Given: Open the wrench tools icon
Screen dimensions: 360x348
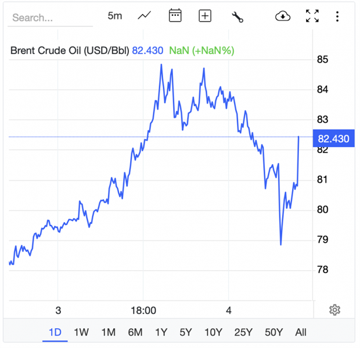Looking at the screenshot, I should 237,16.
